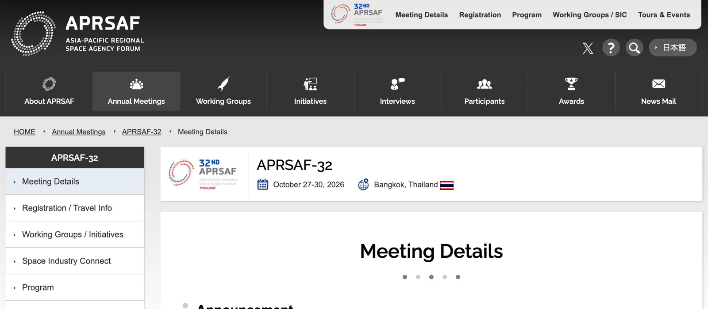Click the Initiatives presenter icon

pyautogui.click(x=310, y=84)
